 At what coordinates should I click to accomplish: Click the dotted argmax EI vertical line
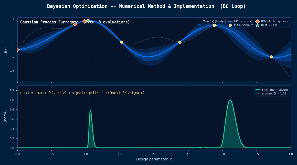tap(88, 120)
